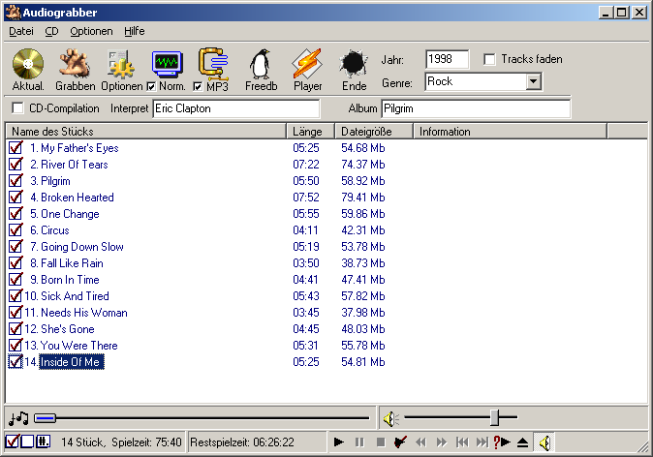Refresh CD contents with the Aktual. button
The width and height of the screenshot is (653, 457).
click(28, 70)
